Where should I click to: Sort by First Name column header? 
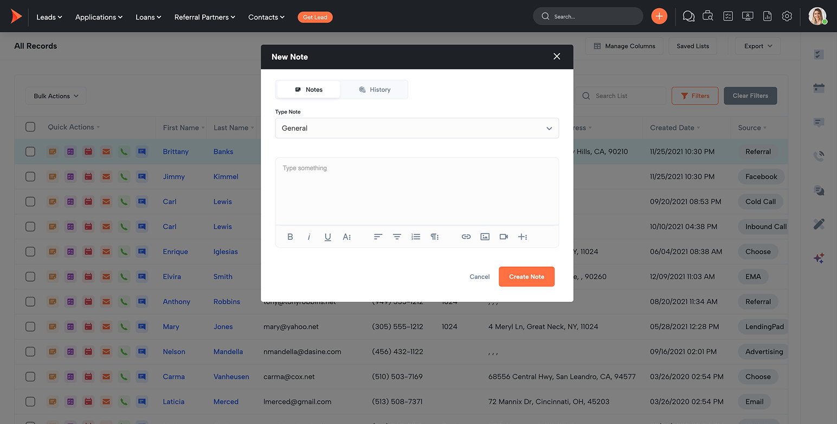[x=184, y=128]
